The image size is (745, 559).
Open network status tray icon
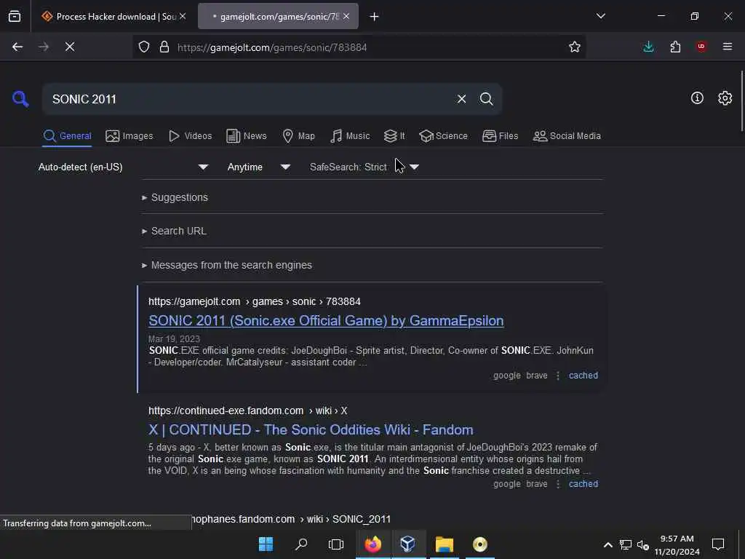[x=625, y=544]
